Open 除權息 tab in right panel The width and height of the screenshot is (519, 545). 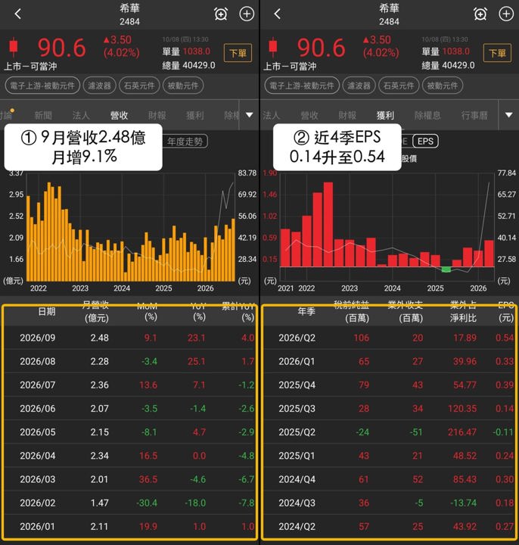(427, 115)
